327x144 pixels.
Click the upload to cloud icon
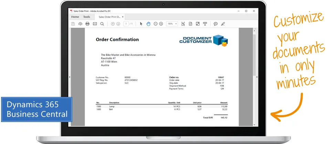[x=80, y=24]
